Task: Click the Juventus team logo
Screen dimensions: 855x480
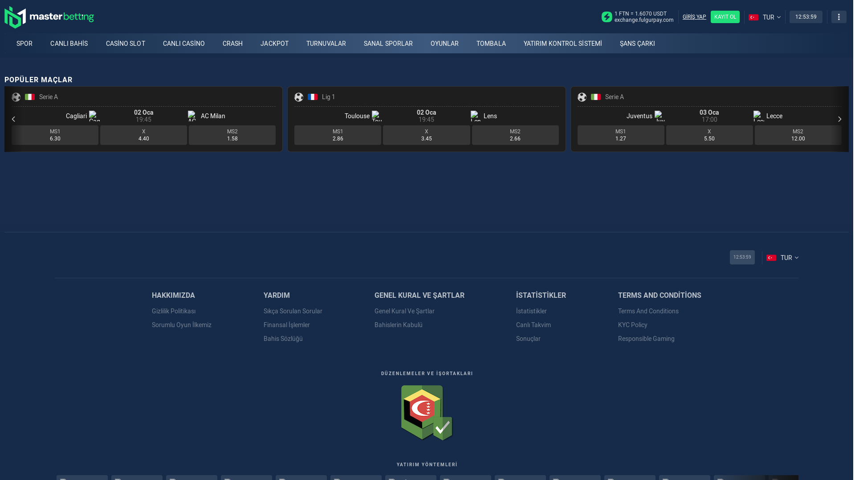Action: pyautogui.click(x=660, y=116)
